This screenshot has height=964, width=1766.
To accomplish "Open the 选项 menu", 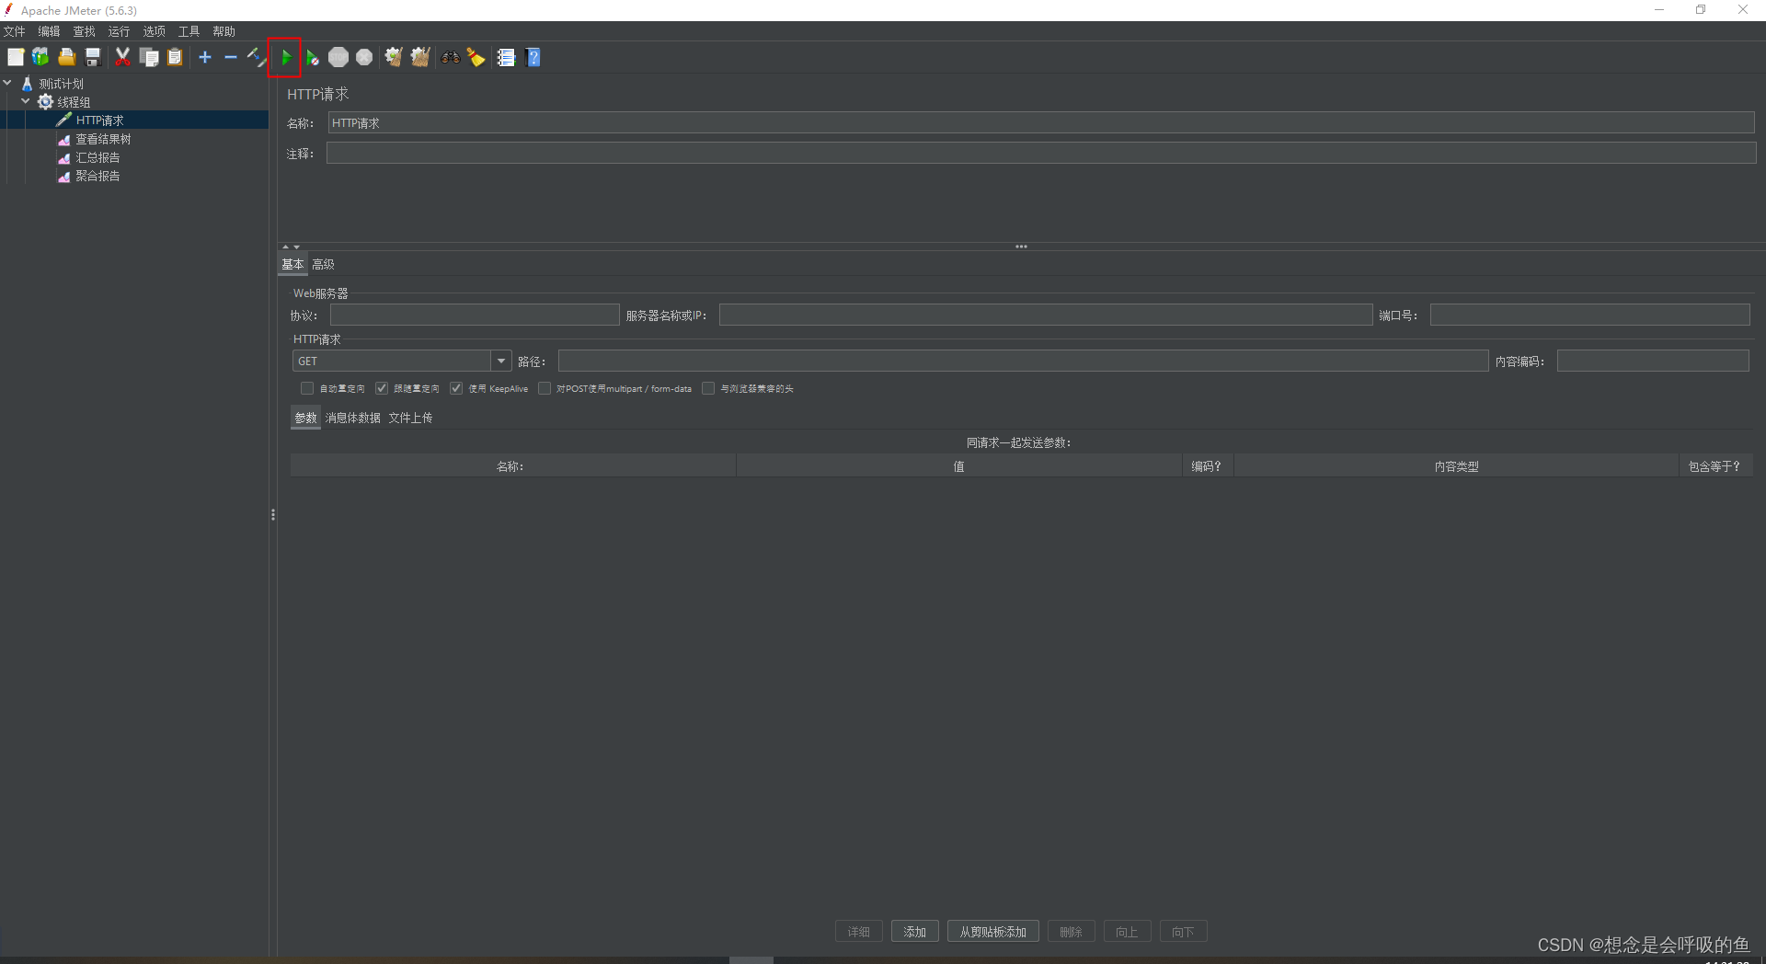I will point(155,31).
